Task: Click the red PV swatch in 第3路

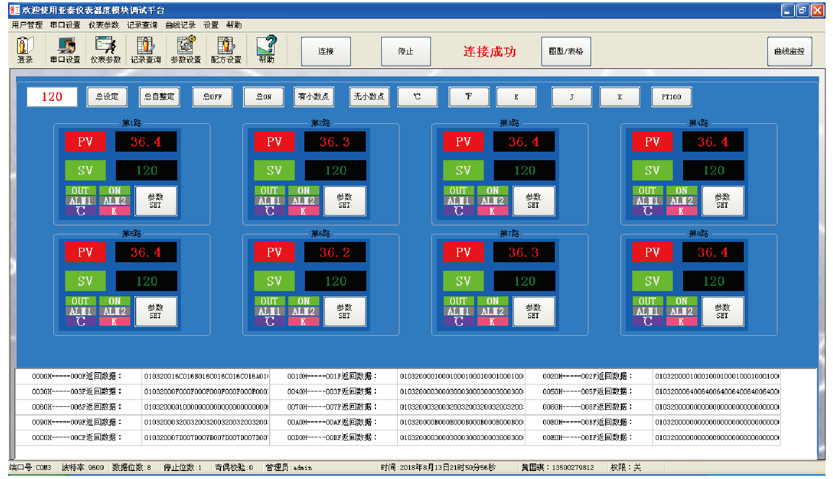Action: click(x=463, y=142)
